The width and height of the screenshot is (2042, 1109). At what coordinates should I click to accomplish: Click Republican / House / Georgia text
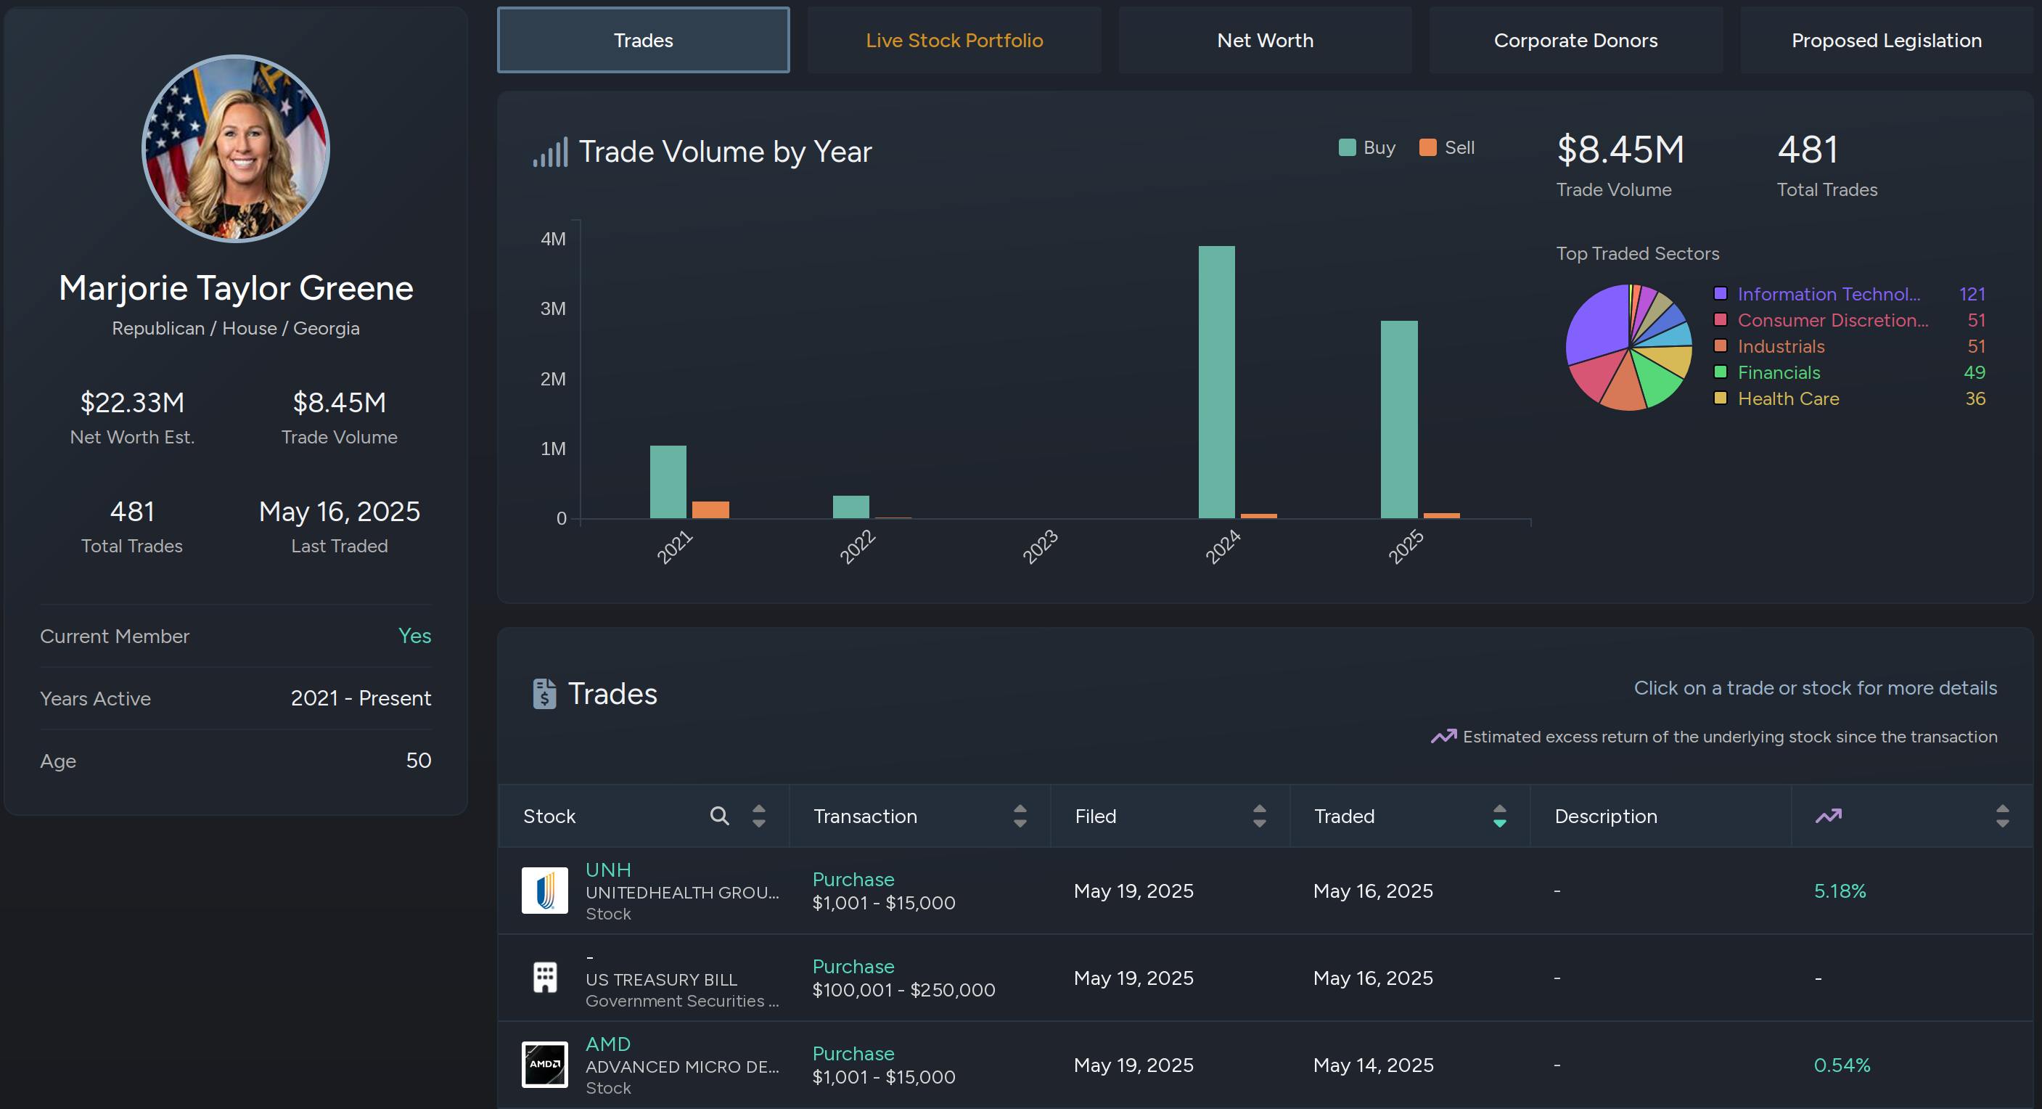[x=235, y=328]
